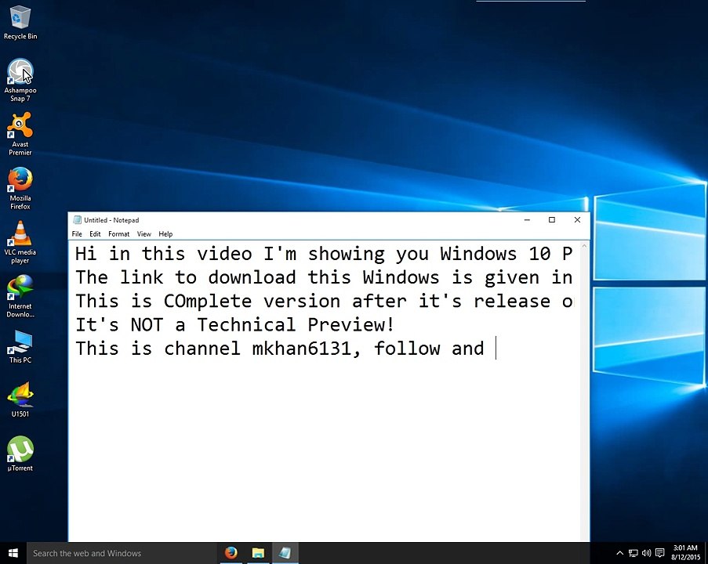Viewport: 708px width, 564px height.
Task: Open the Edit menu in Notepad
Action: pyautogui.click(x=95, y=234)
